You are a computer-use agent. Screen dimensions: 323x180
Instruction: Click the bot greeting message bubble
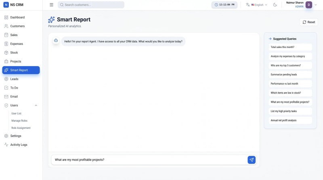pos(123,41)
